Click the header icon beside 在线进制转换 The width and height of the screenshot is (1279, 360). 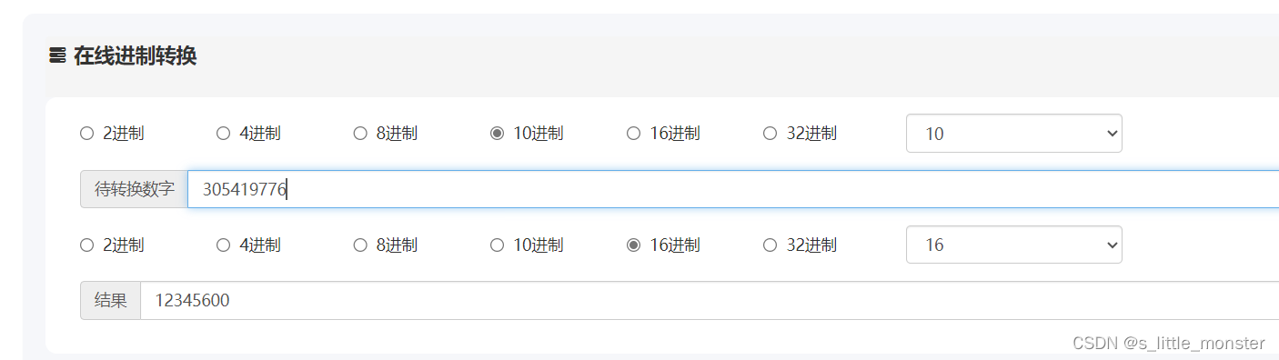tap(57, 56)
